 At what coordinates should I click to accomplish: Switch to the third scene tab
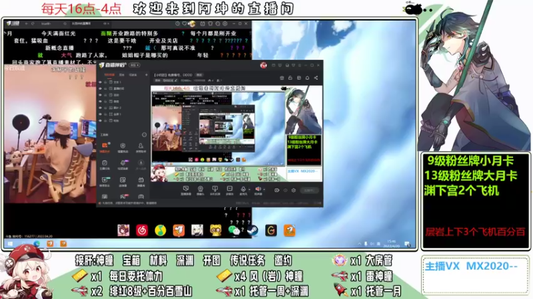133,74
